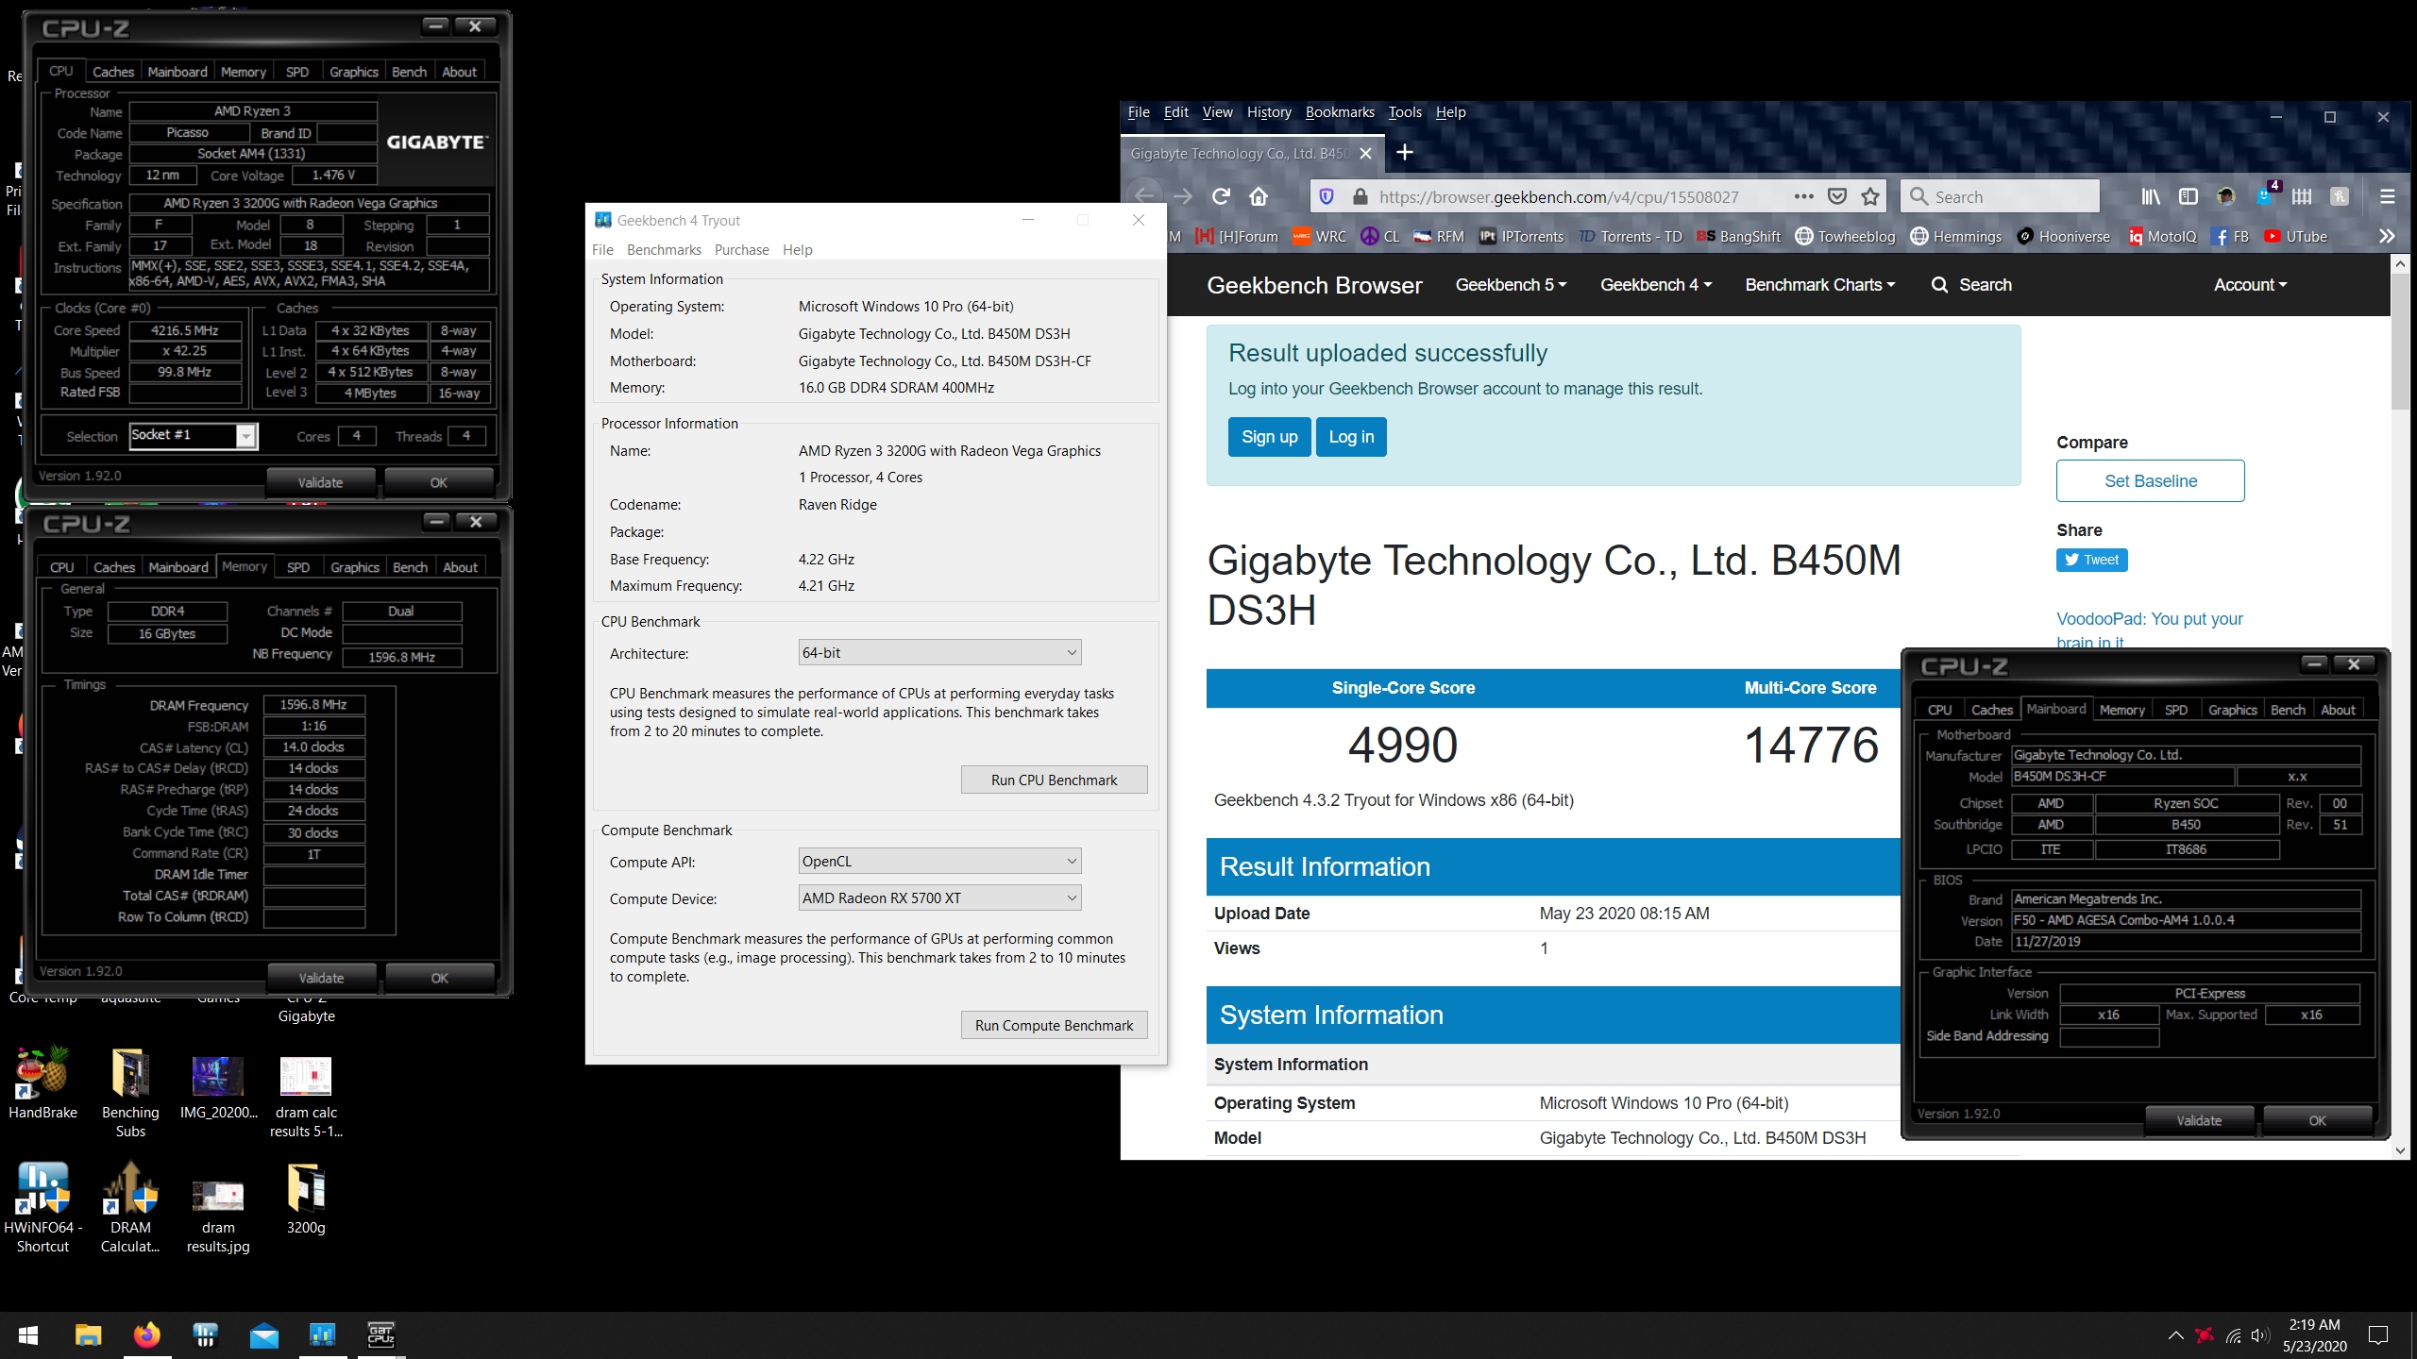This screenshot has height=1359, width=2417.
Task: Click Log in button on Geekbench Browser
Action: tap(1351, 437)
